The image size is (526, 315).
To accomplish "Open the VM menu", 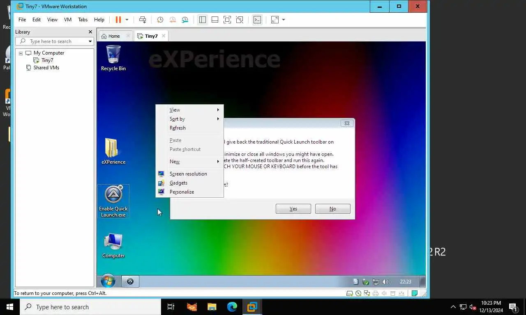I will (68, 20).
